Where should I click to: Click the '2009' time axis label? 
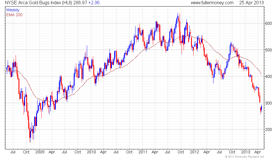tap(40, 152)
